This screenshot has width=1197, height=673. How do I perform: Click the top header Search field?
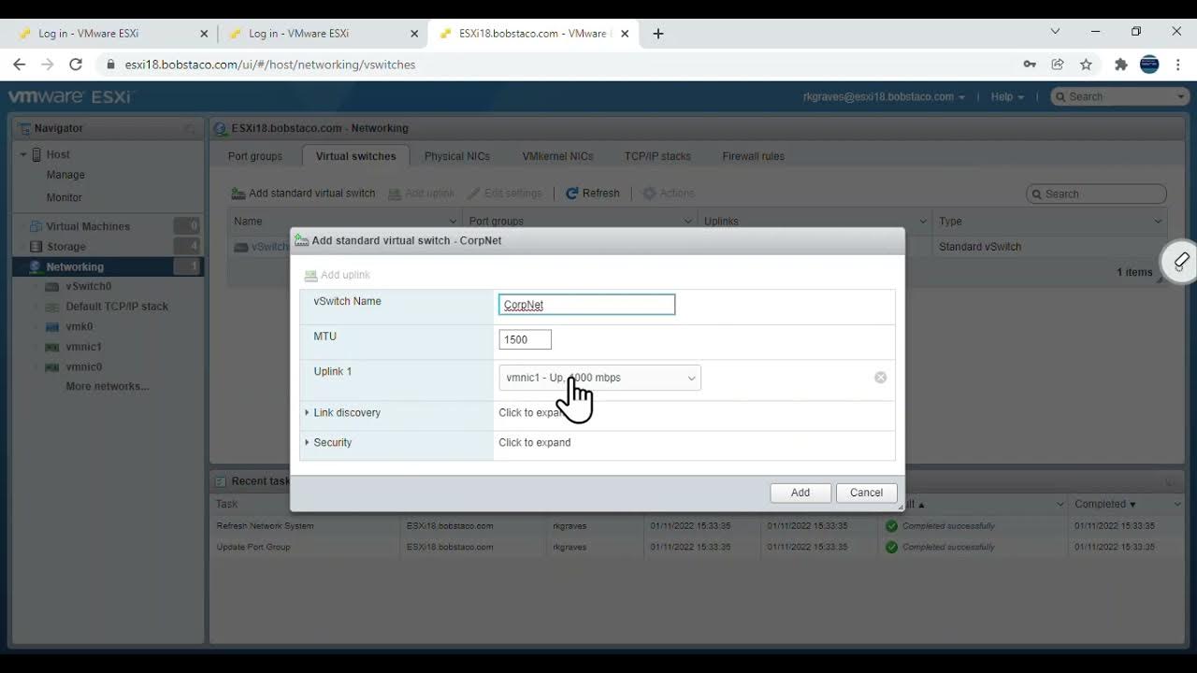[x=1120, y=96]
